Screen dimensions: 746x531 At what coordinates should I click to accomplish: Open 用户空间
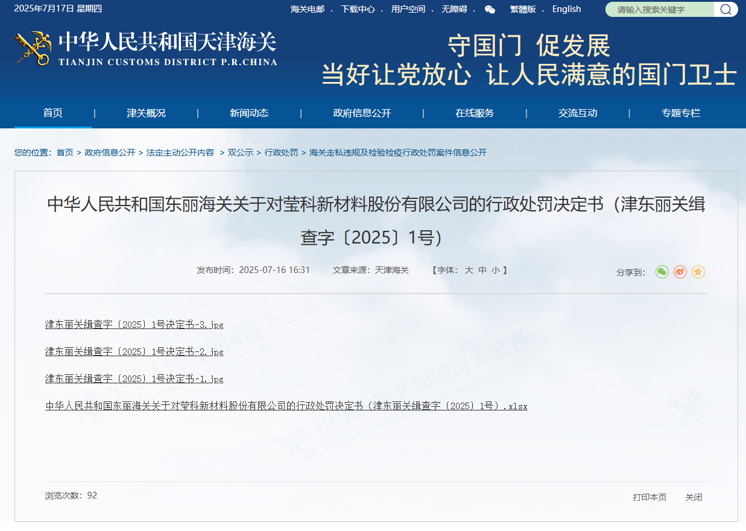pyautogui.click(x=408, y=9)
